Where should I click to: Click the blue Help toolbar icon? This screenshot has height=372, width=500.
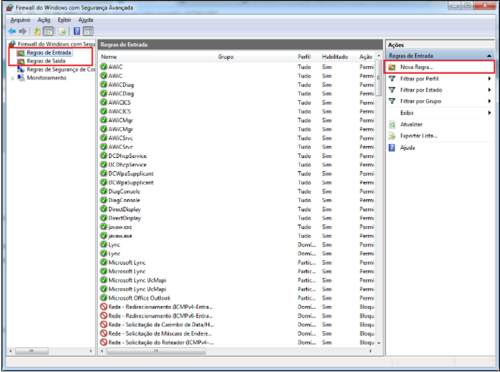click(77, 31)
